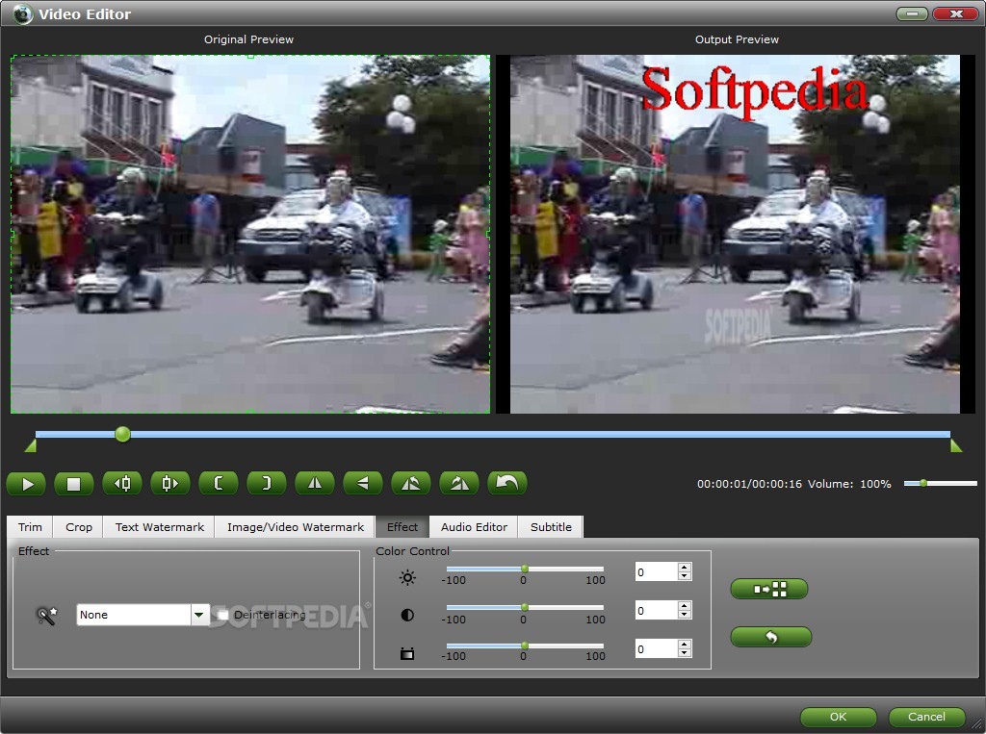Switch to the Subtitle tab
Viewport: 986px width, 734px height.
pyautogui.click(x=551, y=526)
